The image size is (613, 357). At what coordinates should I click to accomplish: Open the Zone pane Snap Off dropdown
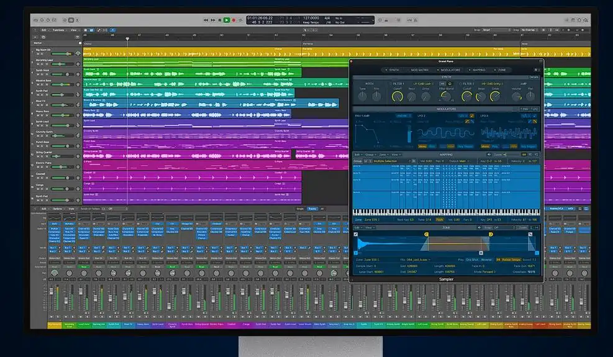tap(499, 228)
